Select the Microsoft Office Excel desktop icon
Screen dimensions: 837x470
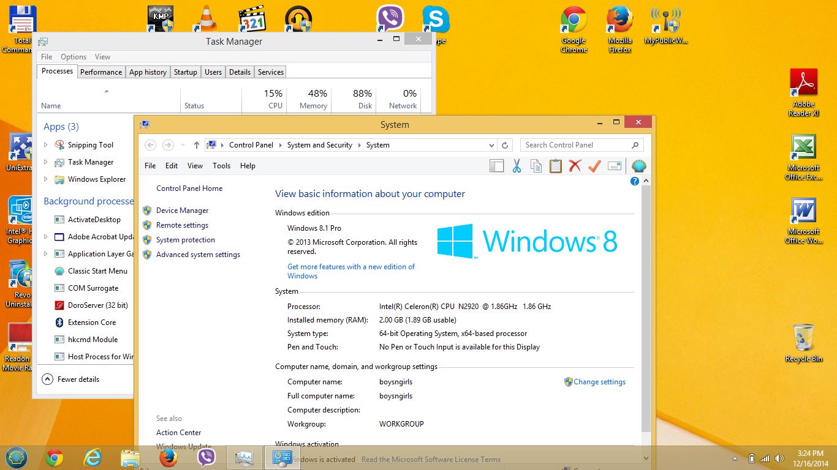803,157
